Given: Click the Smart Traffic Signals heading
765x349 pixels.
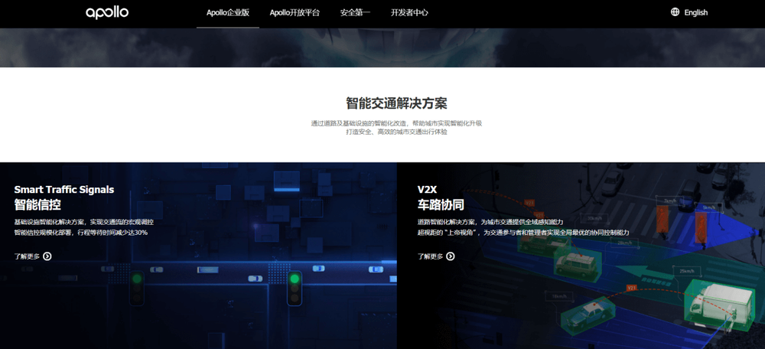Looking at the screenshot, I should [64, 189].
